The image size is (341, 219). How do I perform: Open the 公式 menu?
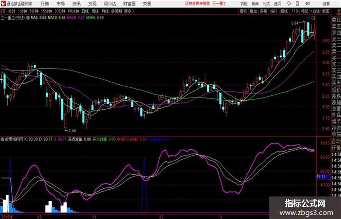coord(266,4)
